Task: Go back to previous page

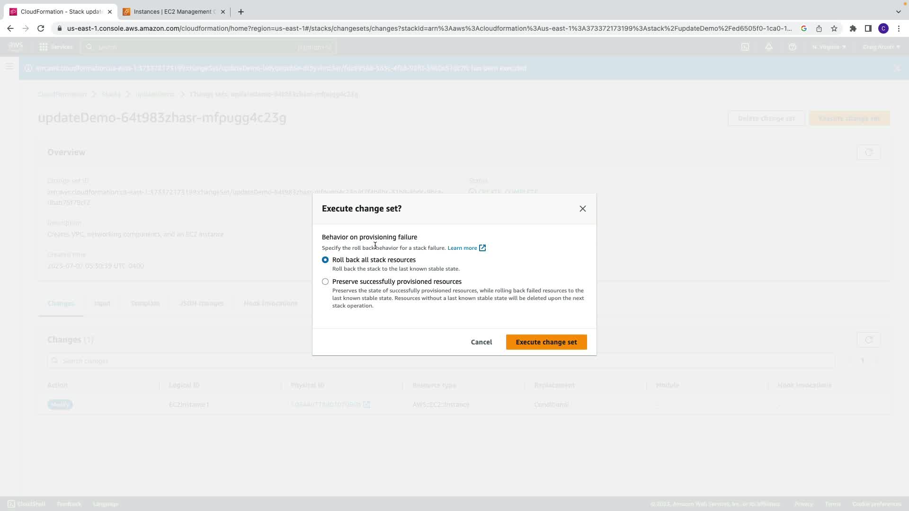Action: [x=10, y=28]
